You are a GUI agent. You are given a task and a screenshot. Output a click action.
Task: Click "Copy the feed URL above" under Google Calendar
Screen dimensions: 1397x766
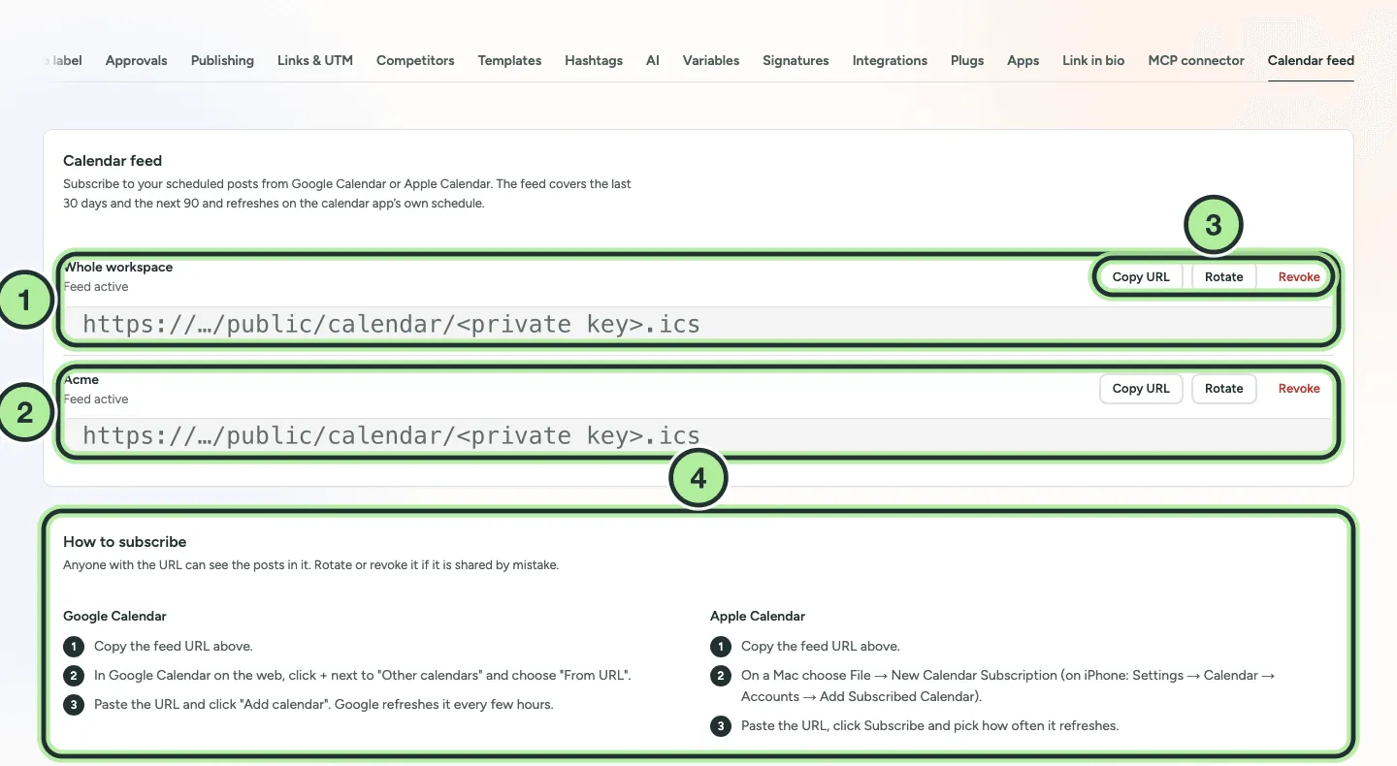click(174, 646)
